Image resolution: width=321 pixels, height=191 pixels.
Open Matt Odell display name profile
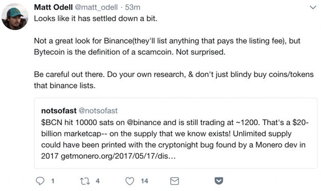53,7
